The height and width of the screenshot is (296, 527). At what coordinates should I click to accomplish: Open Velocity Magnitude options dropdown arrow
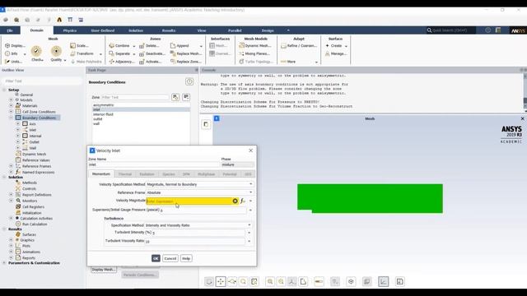(x=250, y=201)
